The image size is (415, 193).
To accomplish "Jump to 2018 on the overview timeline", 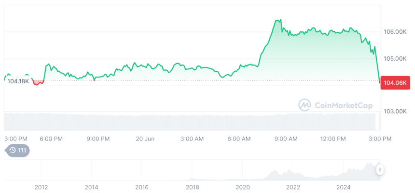I will (x=192, y=187).
